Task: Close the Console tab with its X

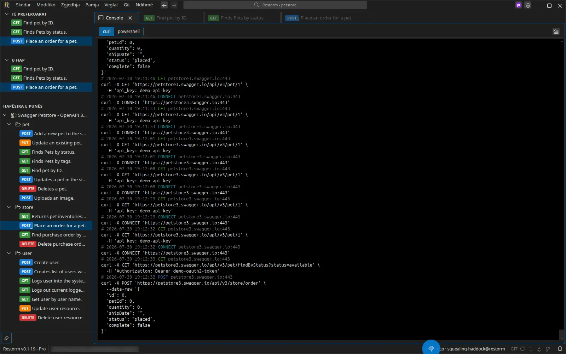Action: pyautogui.click(x=130, y=18)
